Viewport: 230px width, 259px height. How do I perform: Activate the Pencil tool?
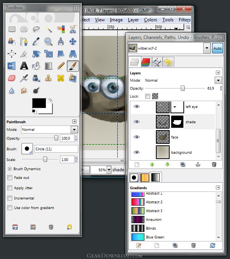click(60, 66)
